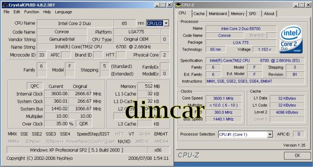Switch to the Mainboard tab in CPU-Z
This screenshot has width=313, height=167.
click(218, 13)
